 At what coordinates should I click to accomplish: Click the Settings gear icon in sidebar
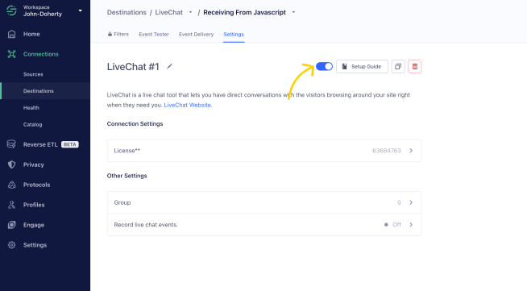coord(12,245)
